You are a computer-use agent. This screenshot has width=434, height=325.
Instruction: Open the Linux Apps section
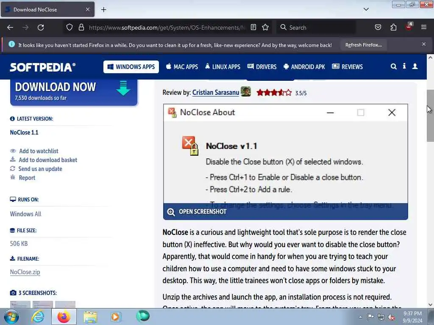click(223, 67)
